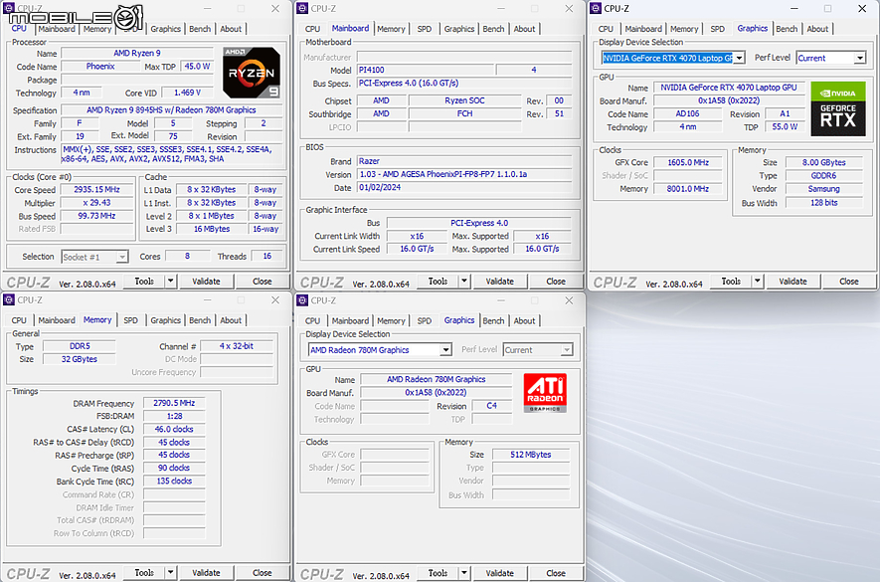
Task: Click the 2935.15 MHz core speed value
Action: tap(96, 190)
